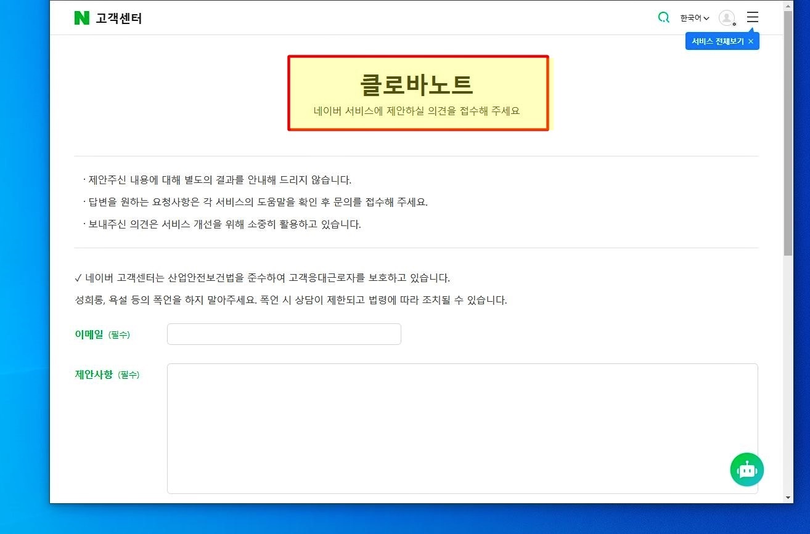Viewport: 810px width, 534px height.
Task: Click the green Naver N logo
Action: click(x=82, y=18)
